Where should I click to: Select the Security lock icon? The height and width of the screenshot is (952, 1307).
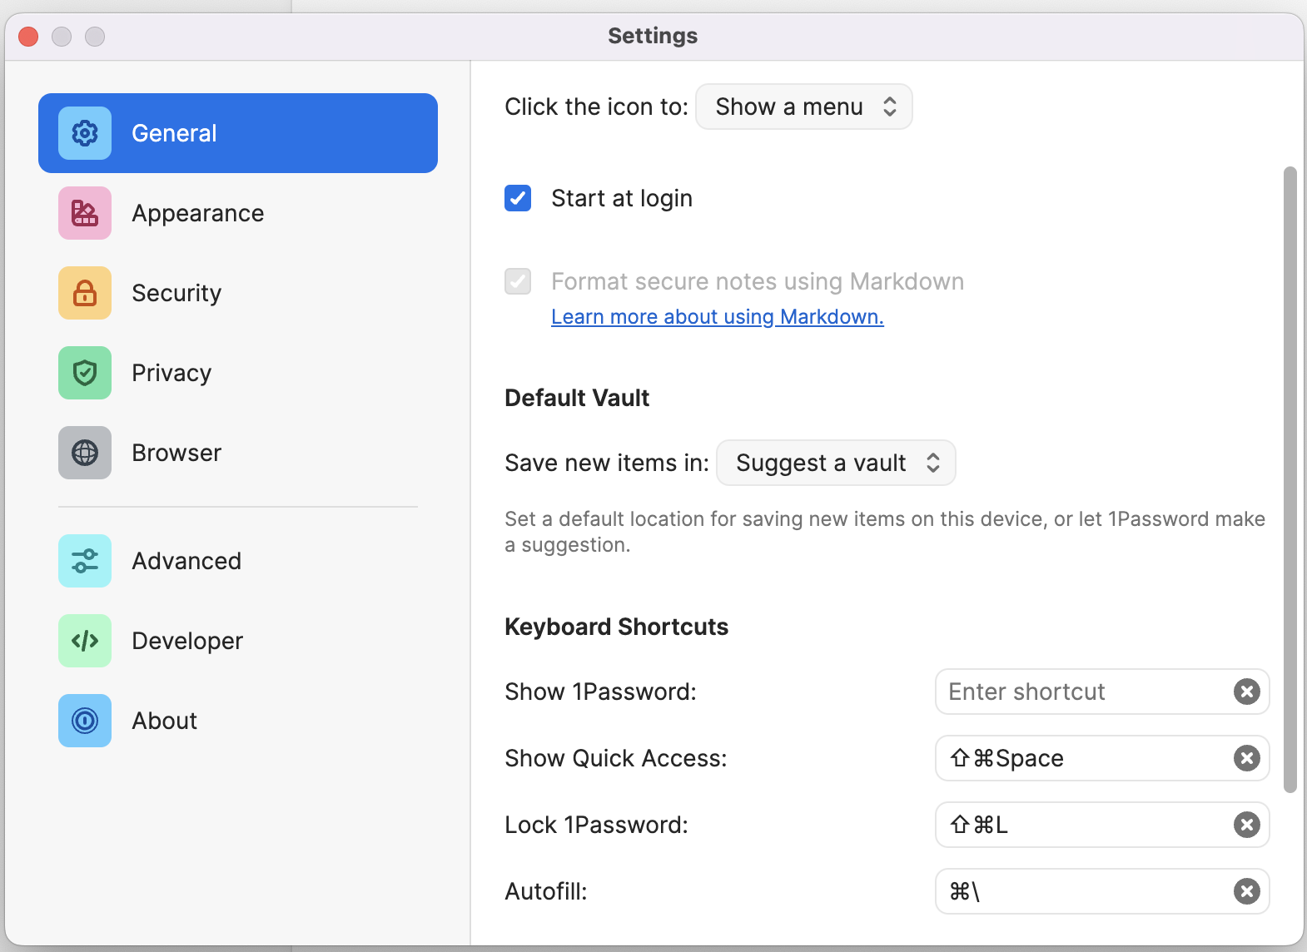(85, 293)
